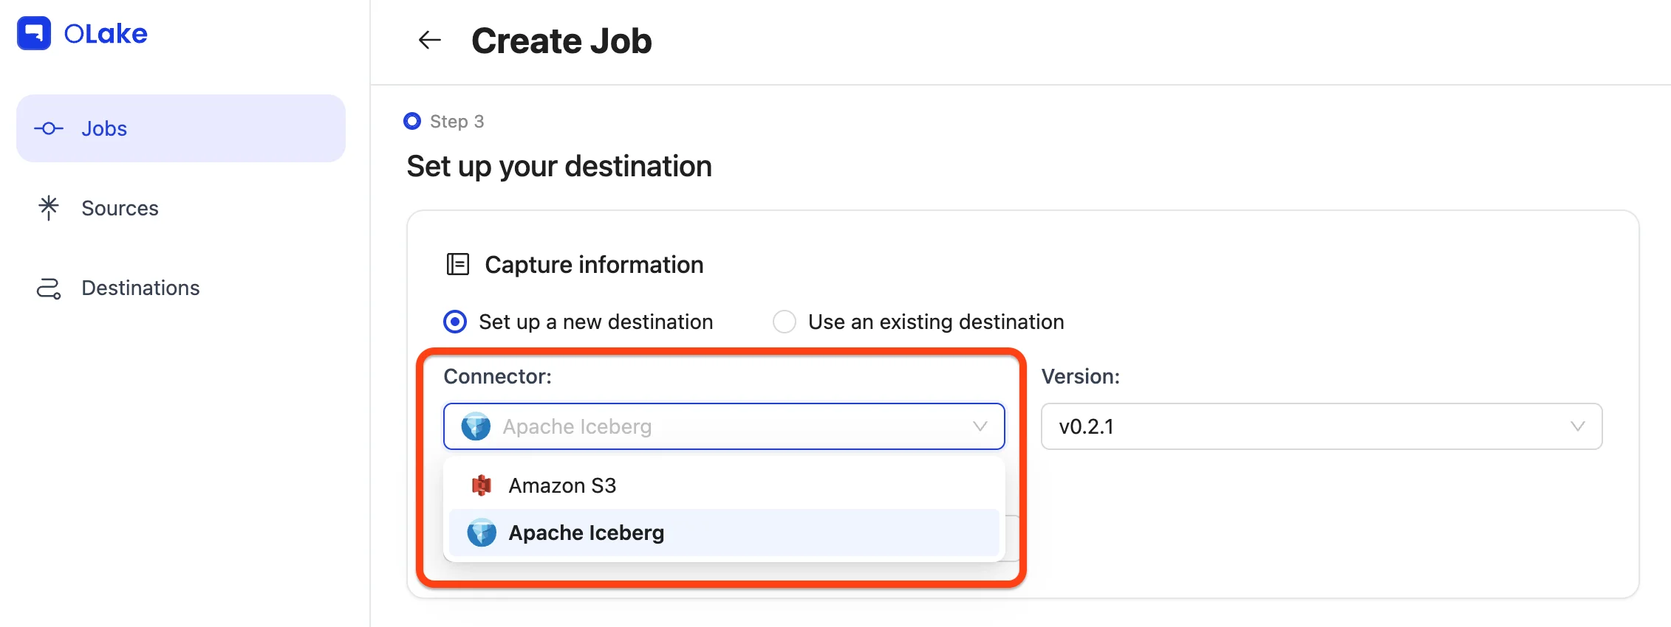This screenshot has height=627, width=1671.
Task: Click the Amazon S3 bucket icon
Action: point(482,485)
